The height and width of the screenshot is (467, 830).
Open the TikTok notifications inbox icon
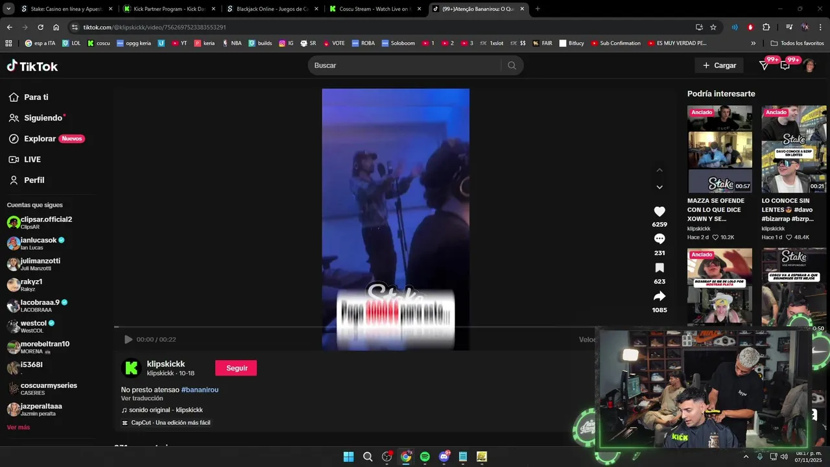tap(785, 66)
